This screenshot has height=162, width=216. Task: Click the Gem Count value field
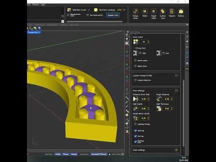click(x=144, y=41)
